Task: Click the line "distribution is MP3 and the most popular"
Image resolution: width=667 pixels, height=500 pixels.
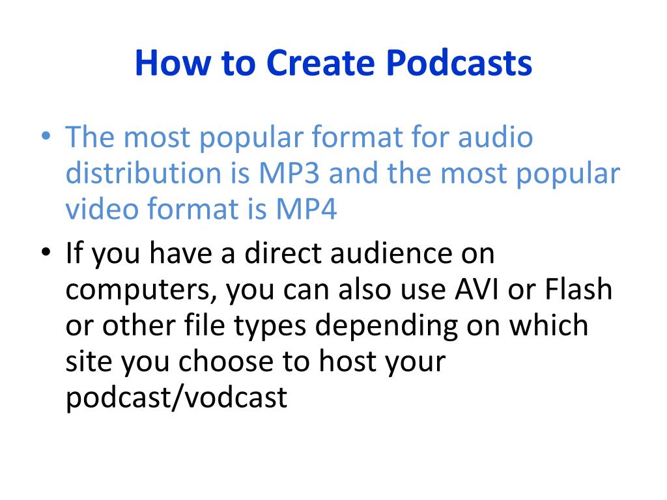Action: [x=343, y=174]
